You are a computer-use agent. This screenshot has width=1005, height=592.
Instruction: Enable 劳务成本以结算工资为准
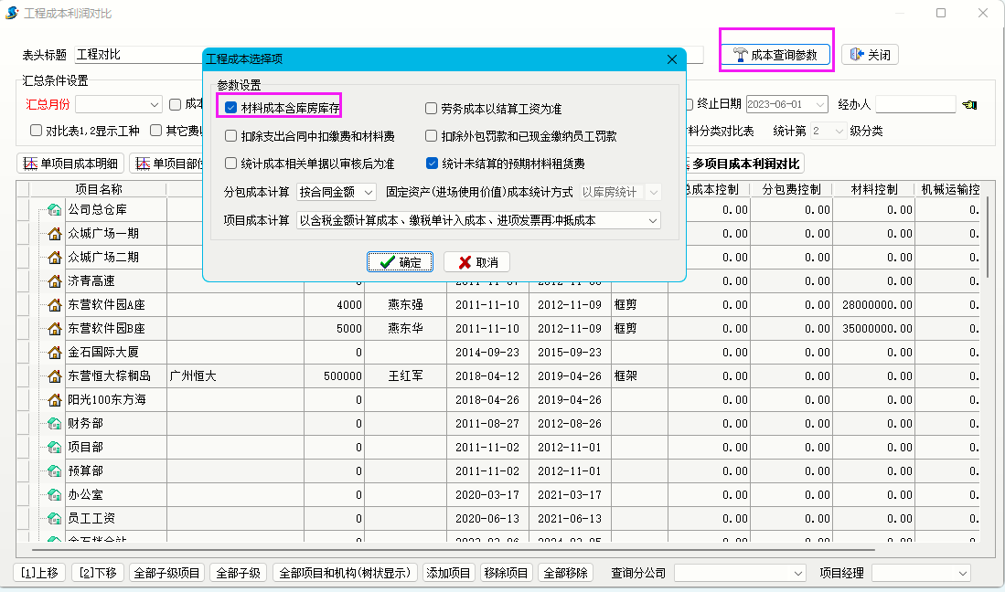point(432,109)
